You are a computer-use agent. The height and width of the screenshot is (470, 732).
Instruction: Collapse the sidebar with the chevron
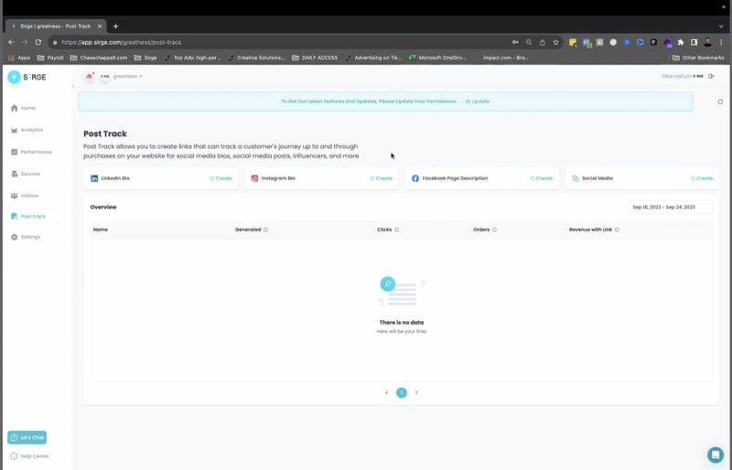tap(72, 86)
